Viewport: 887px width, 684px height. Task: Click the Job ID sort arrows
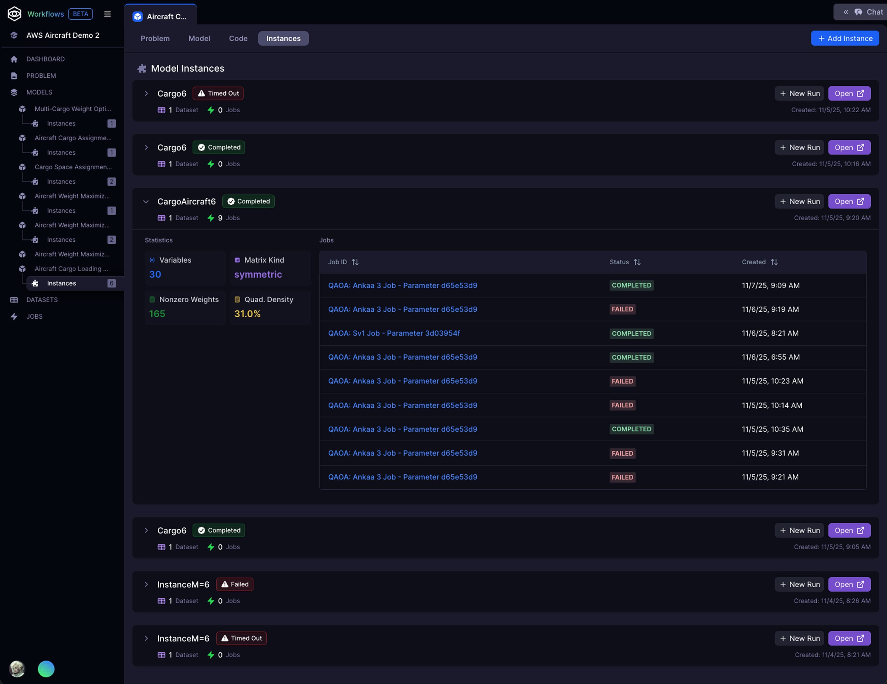355,262
